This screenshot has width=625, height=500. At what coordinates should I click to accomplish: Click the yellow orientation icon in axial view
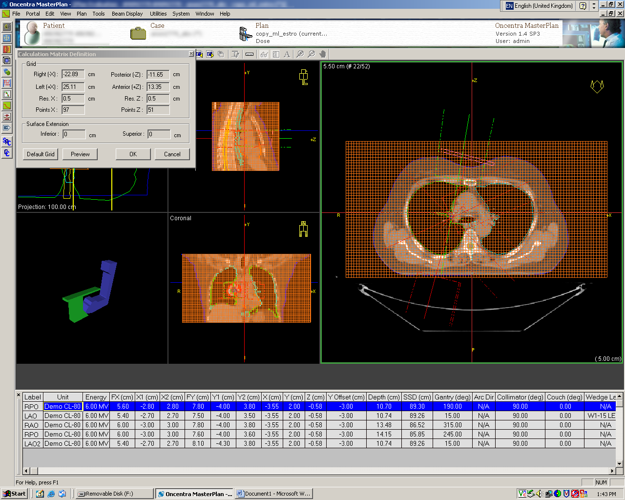597,86
